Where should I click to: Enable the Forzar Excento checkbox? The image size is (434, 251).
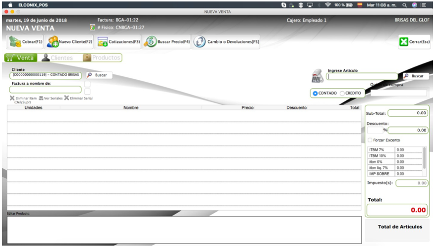click(x=370, y=140)
